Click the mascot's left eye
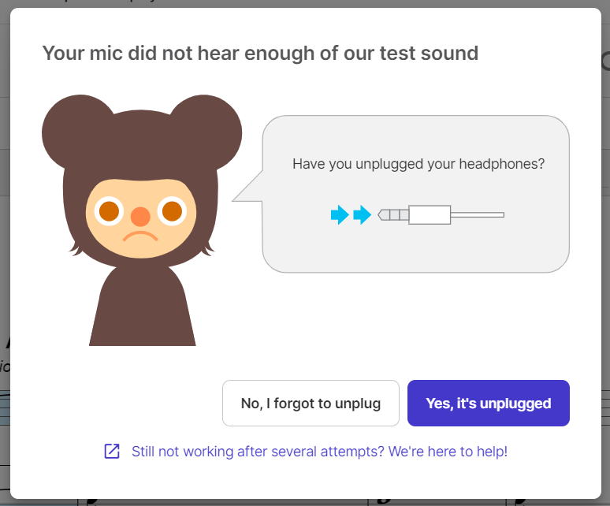The image size is (610, 506). click(x=109, y=211)
